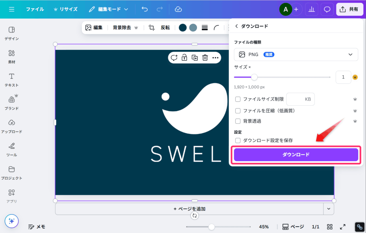The image size is (366, 233).
Task: Enable ファイルサイズ制限 checkbox
Action: [238, 99]
